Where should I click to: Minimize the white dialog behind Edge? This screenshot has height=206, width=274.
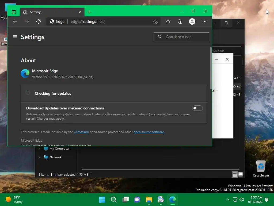[216, 59]
